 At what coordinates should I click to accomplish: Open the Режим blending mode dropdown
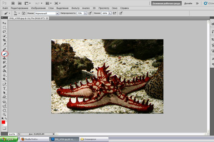(47, 13)
